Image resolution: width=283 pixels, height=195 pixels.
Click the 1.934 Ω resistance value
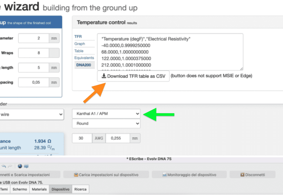[43, 141]
